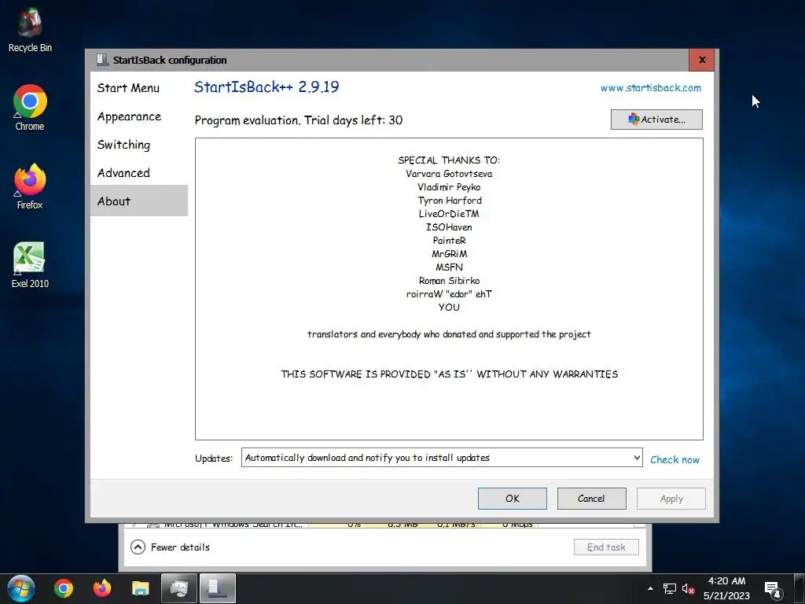Open the Recycle Bin desktop icon
Image resolution: width=805 pixels, height=604 pixels.
[x=30, y=30]
